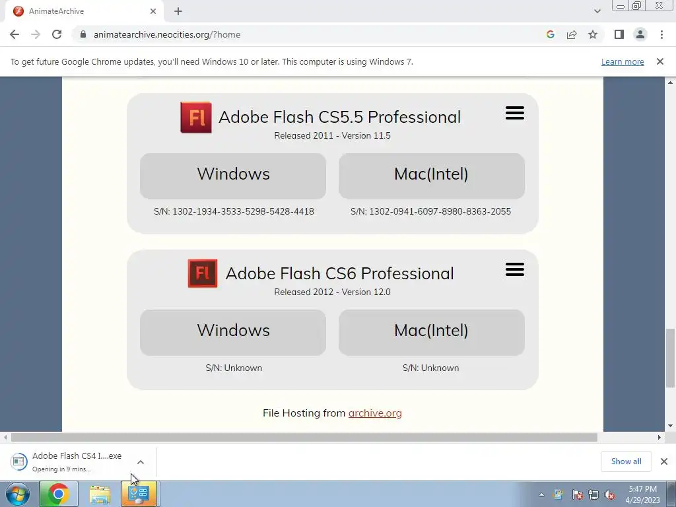Download Flash CS6 for Windows

[233, 333]
